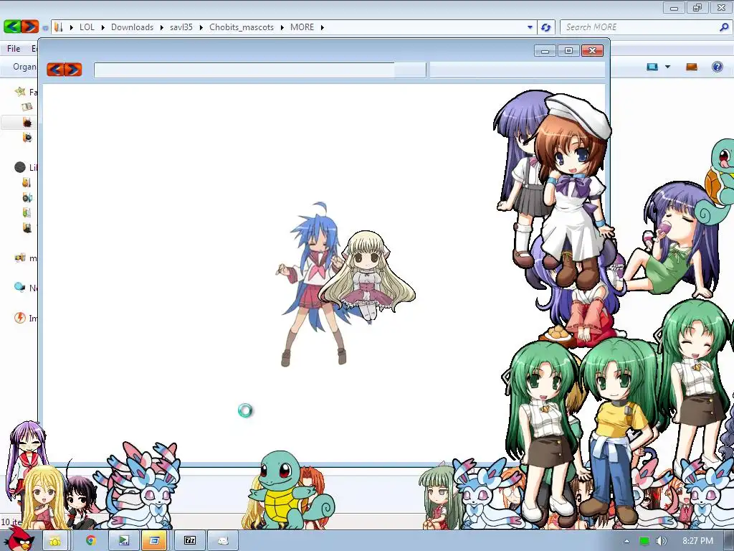The height and width of the screenshot is (551, 734).
Task: Click the show desktop strip
Action: tap(730, 541)
